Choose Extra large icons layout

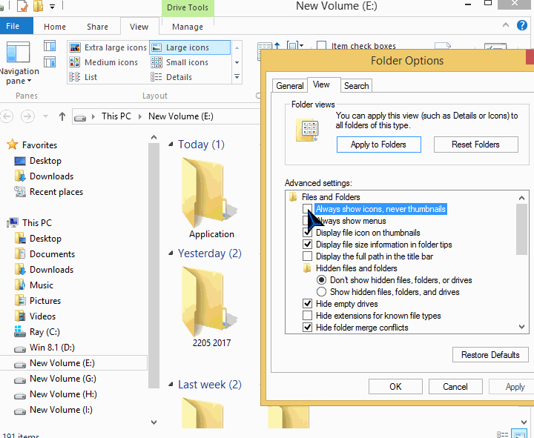pyautogui.click(x=108, y=47)
